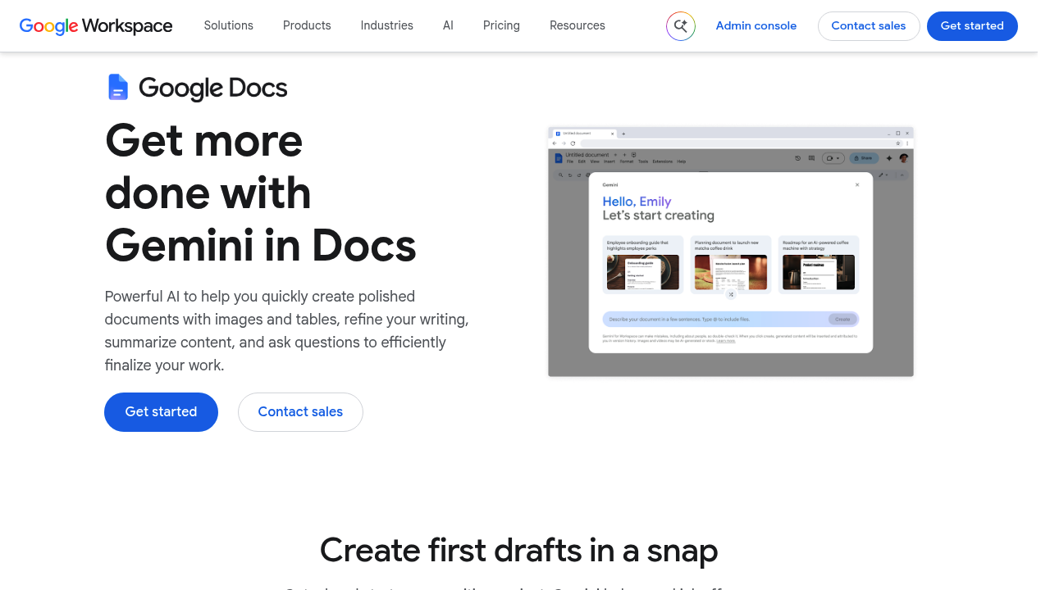Open the Admin console link

click(756, 26)
